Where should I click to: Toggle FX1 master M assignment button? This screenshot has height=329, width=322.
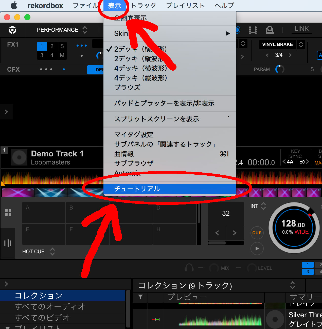point(62,55)
